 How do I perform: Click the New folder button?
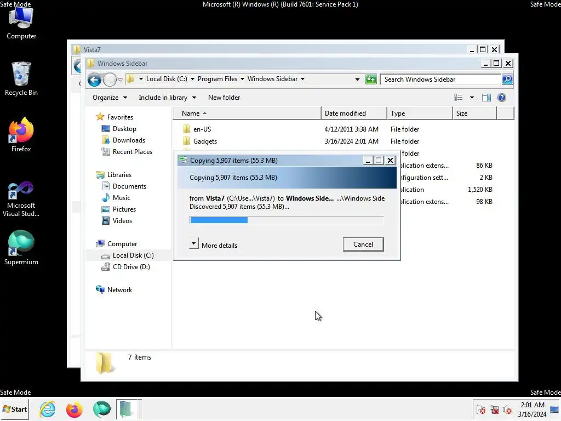pyautogui.click(x=224, y=98)
